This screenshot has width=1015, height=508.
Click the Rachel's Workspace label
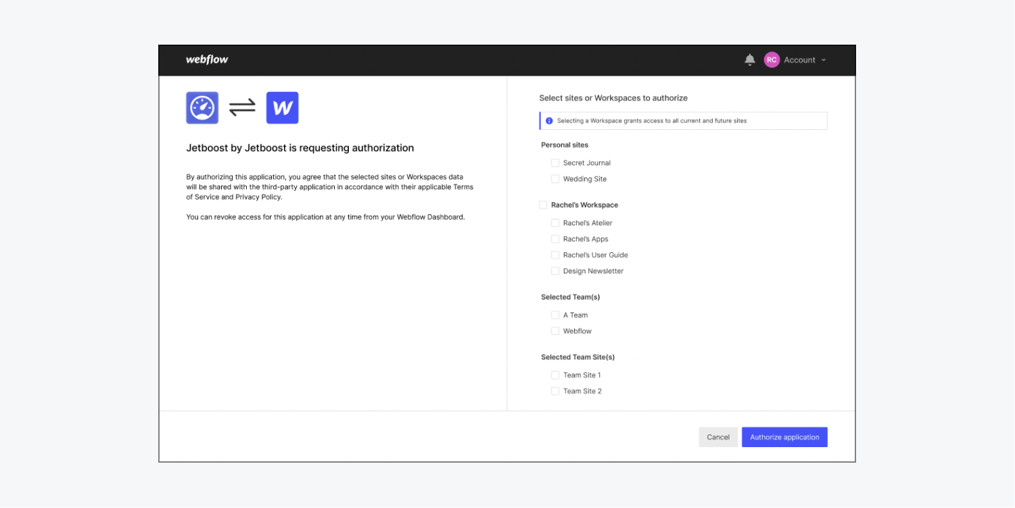[585, 205]
